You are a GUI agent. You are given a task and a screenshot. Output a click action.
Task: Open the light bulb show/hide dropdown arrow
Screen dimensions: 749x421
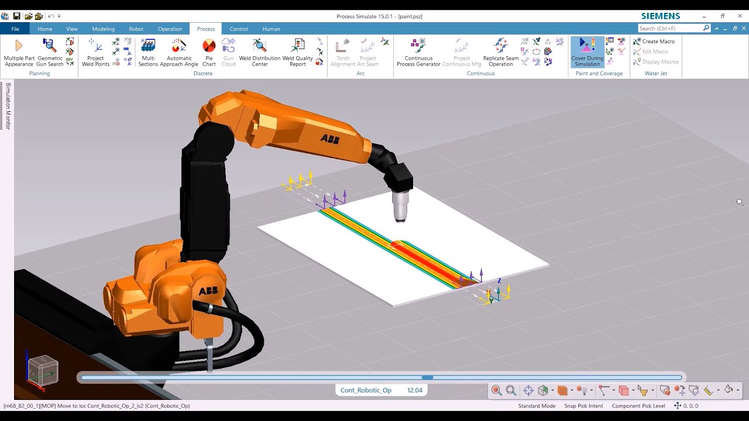[592, 390]
